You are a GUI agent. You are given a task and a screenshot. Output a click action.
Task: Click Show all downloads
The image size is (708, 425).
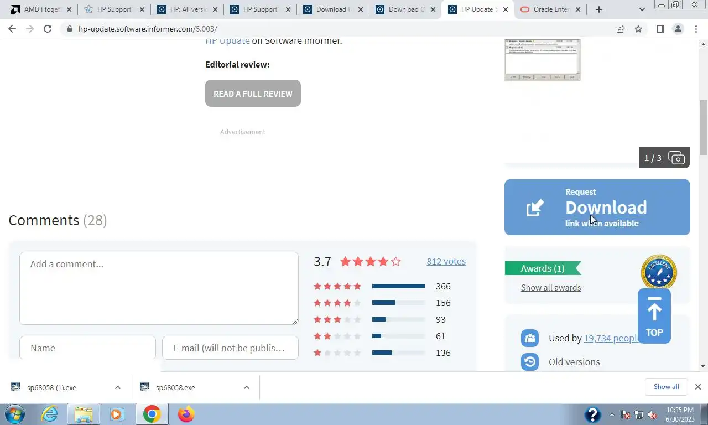[x=666, y=387]
